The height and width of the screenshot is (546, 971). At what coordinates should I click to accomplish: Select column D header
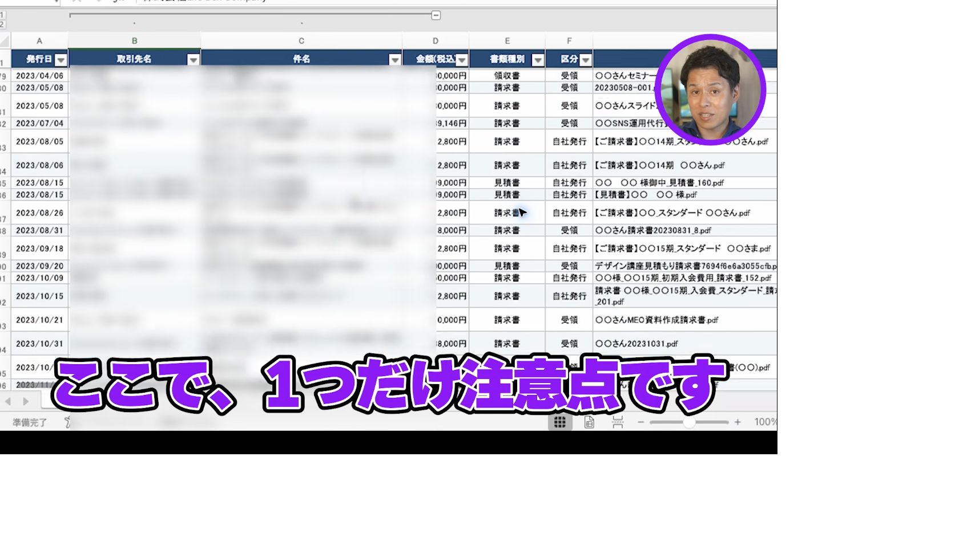(x=436, y=41)
